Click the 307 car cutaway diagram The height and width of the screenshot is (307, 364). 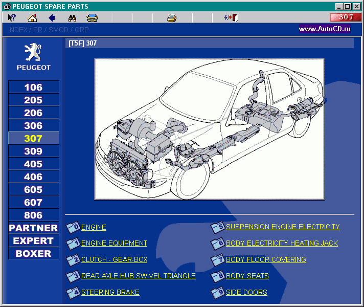(209, 129)
